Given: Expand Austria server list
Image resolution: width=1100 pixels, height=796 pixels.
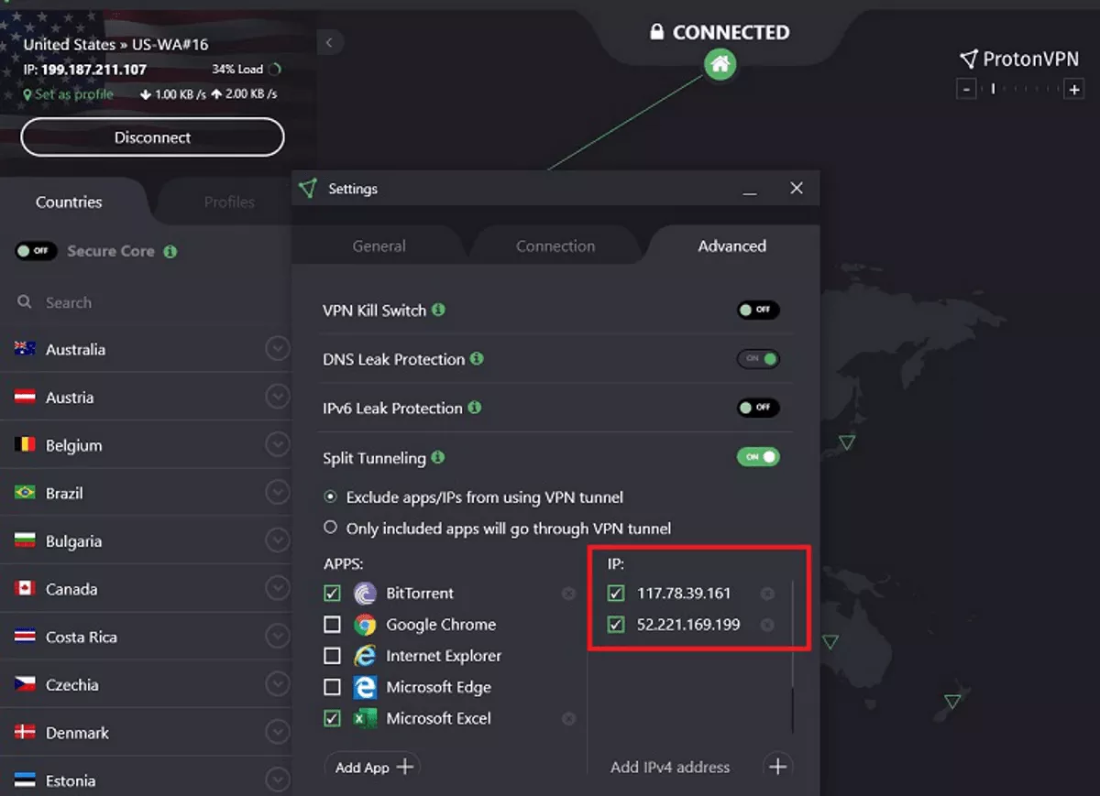Looking at the screenshot, I should pyautogui.click(x=277, y=397).
